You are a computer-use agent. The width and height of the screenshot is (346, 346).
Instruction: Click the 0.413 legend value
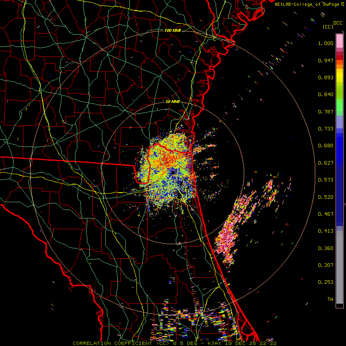(x=326, y=231)
